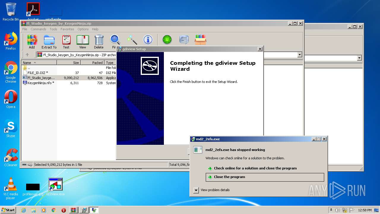
Task: Click the View file toolbar icon
Action: (83, 42)
